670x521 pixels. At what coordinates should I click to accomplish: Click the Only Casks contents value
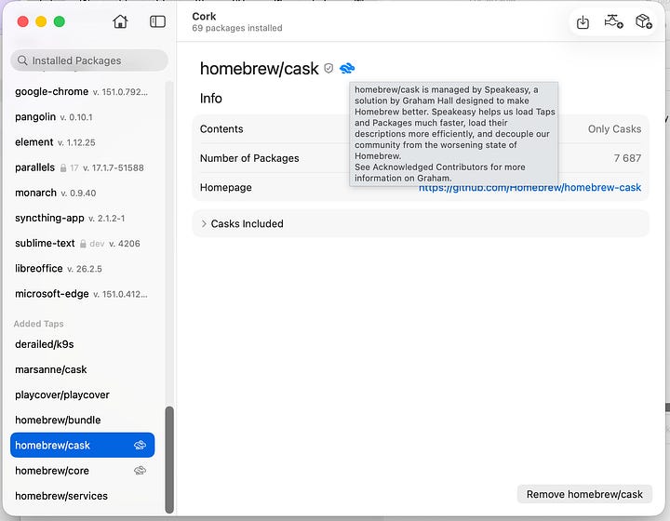click(614, 129)
